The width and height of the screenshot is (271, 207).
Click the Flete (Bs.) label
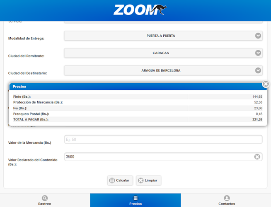[22, 97]
